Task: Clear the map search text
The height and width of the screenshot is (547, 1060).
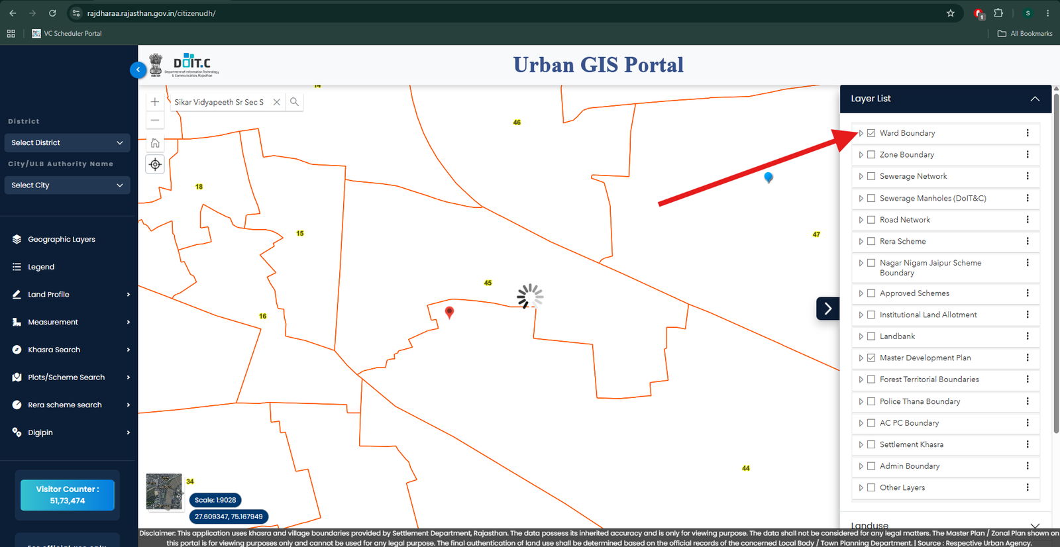Action: pos(277,102)
